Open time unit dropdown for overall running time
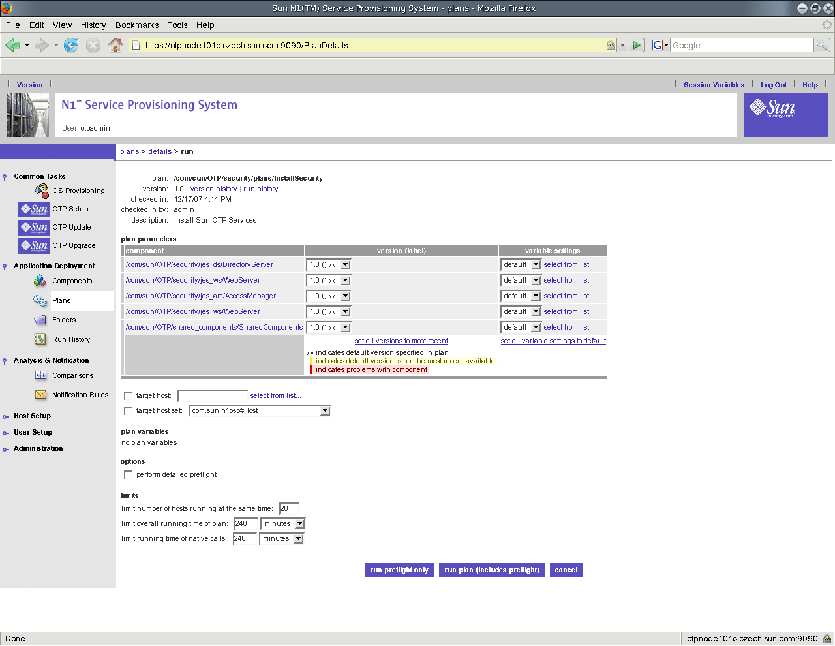The width and height of the screenshot is (835, 646). click(x=282, y=523)
